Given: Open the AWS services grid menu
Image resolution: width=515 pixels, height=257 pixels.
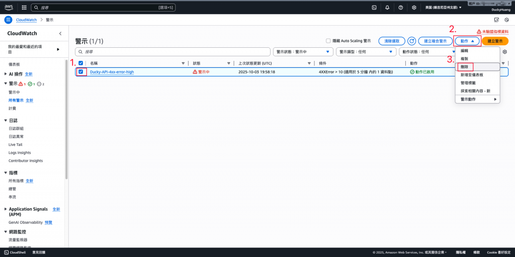Looking at the screenshot, I should click(24, 7).
